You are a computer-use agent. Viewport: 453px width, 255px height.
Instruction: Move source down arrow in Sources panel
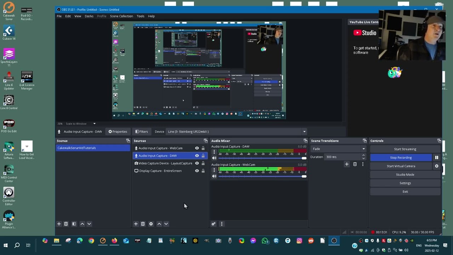point(166,224)
